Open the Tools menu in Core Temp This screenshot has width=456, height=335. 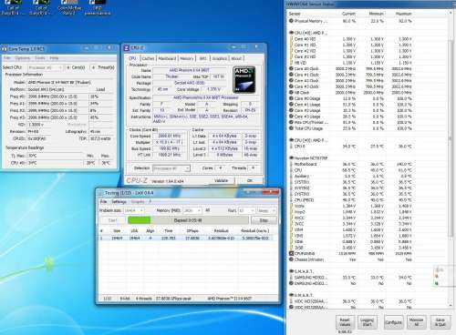(x=40, y=58)
